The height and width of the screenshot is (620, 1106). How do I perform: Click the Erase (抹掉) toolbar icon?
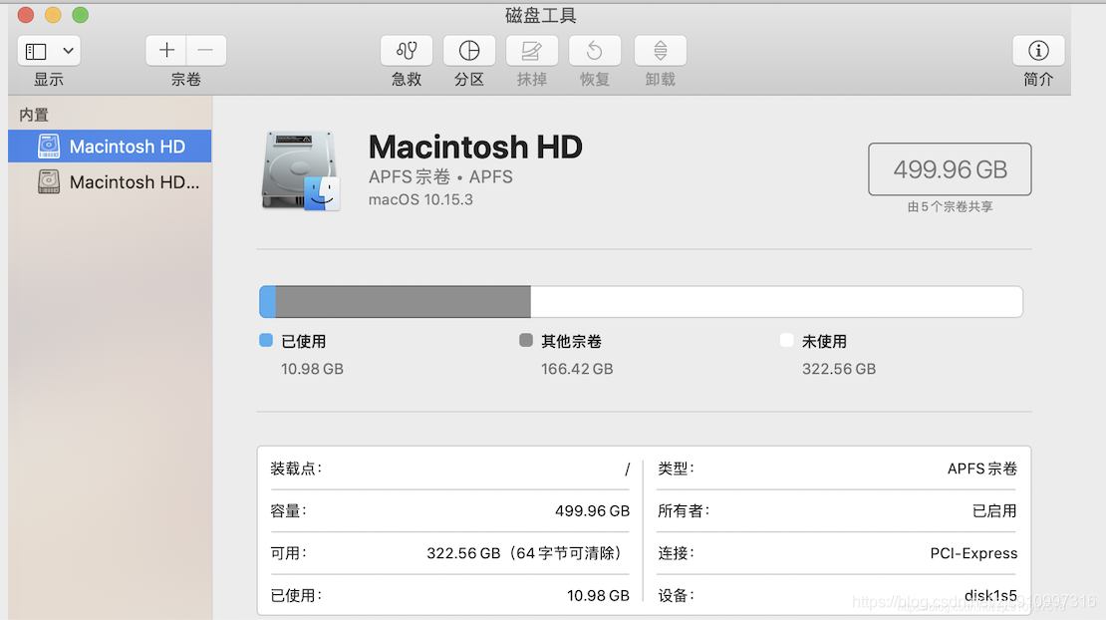(x=532, y=51)
